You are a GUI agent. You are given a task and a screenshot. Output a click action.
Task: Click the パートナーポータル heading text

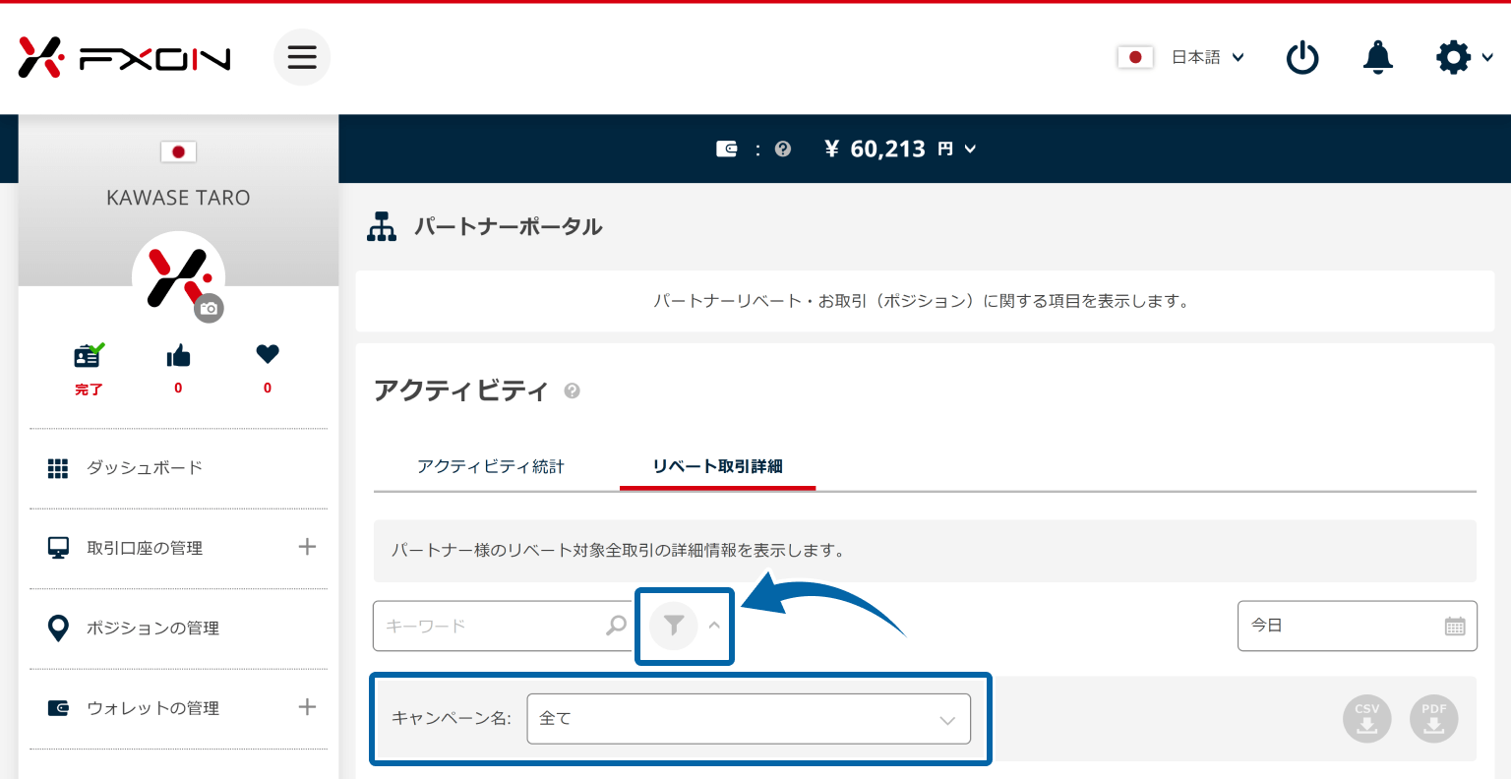508,226
